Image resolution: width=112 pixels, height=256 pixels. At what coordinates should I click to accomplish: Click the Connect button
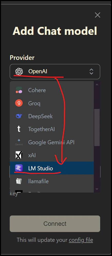[x=55, y=224]
